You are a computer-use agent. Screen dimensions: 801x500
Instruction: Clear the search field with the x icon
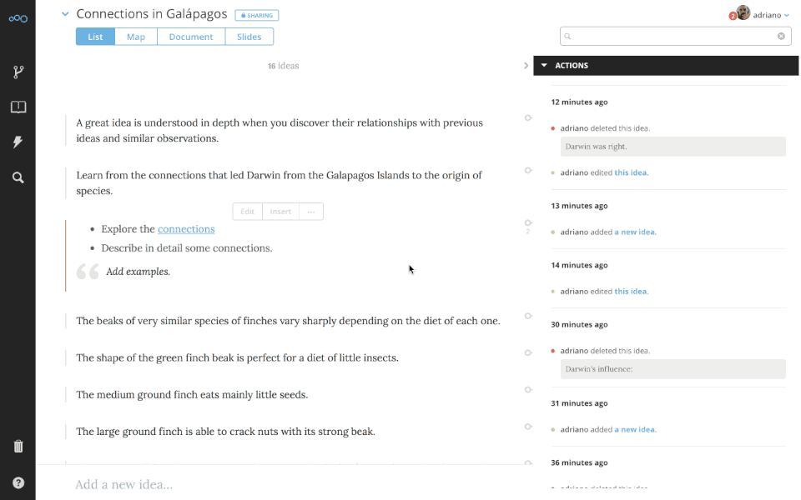click(781, 36)
